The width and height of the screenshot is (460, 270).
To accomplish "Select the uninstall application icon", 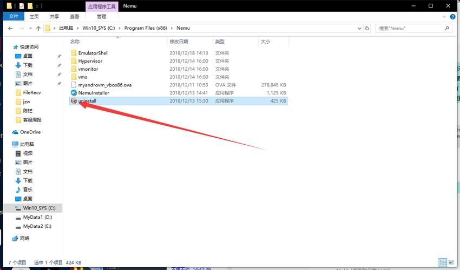I will pos(74,101).
